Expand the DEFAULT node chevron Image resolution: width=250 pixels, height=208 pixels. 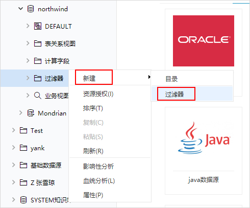(x=28, y=26)
